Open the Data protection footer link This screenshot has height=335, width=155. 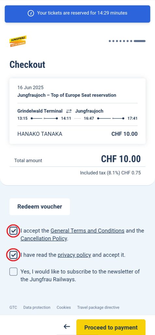pos(37,308)
